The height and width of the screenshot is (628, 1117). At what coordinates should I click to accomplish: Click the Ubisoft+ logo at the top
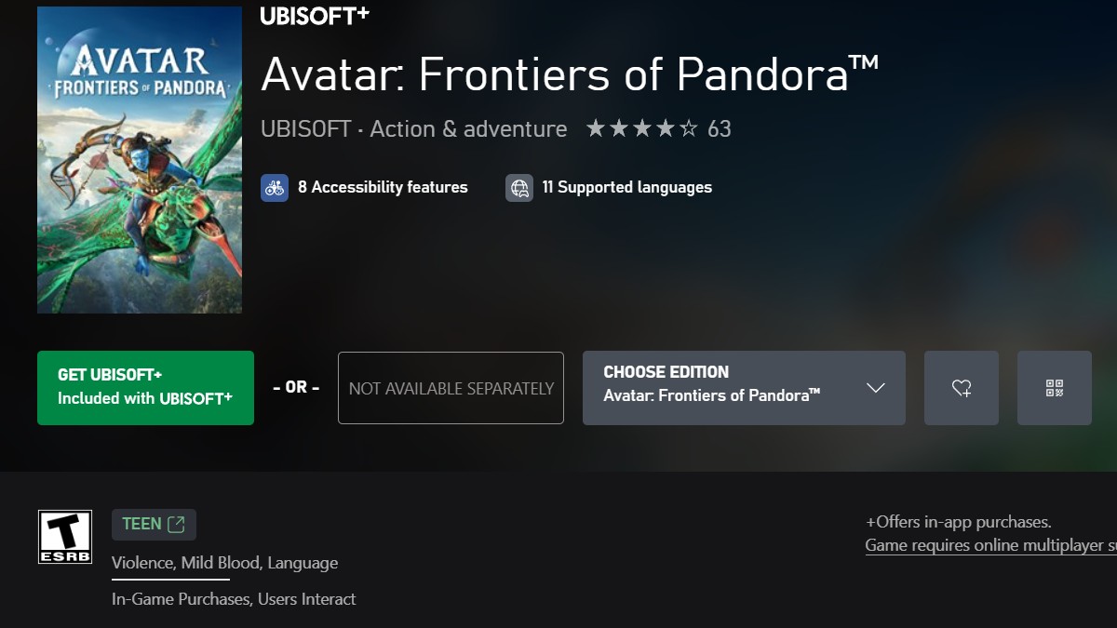point(313,15)
